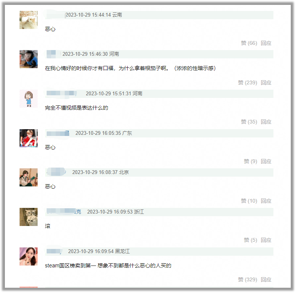Like the comment with 239 likes

247,82
